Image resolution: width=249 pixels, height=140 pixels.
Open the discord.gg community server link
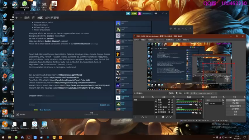[71, 75]
